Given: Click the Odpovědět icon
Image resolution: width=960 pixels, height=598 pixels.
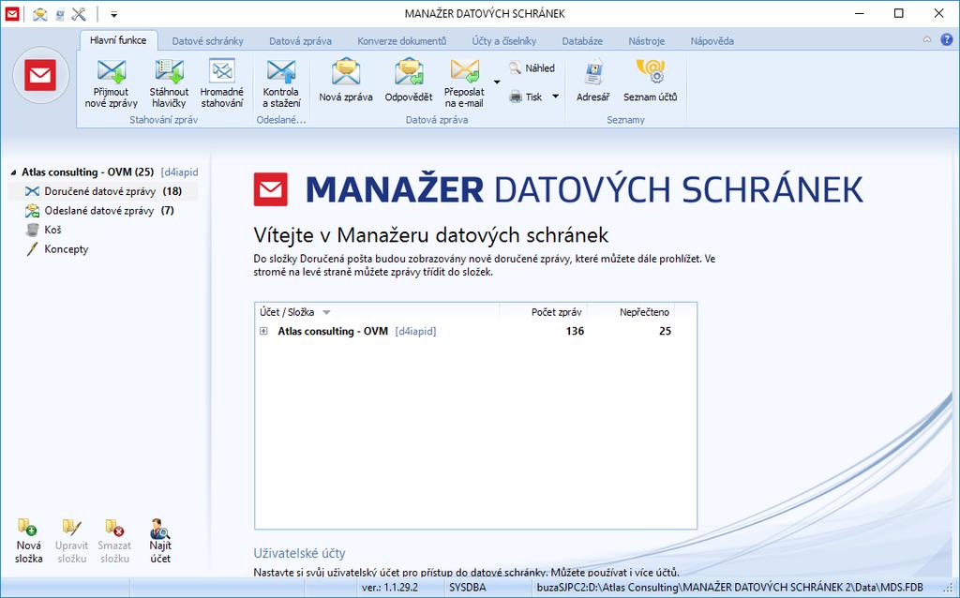Looking at the screenshot, I should click(x=409, y=72).
